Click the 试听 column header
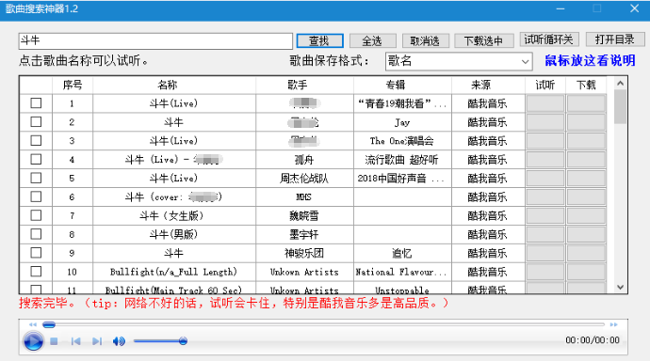Screen dimensions: 650x361 (x=545, y=86)
